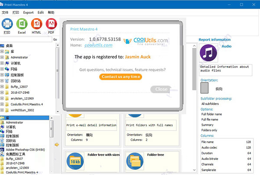Choose the Folder tree with sizes icon
This screenshot has height=175, width=260.
pos(75,161)
